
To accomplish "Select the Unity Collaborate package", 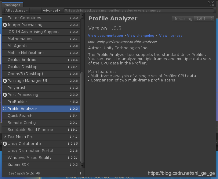I will (x=41, y=144).
